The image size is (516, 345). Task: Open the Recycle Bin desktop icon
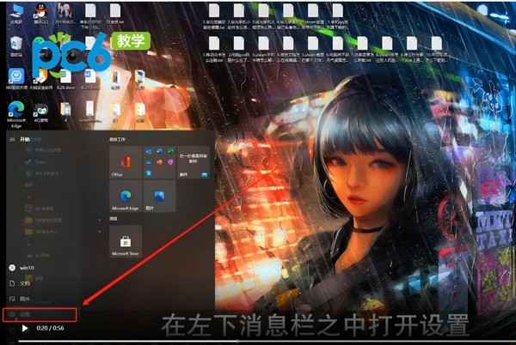pos(16,46)
